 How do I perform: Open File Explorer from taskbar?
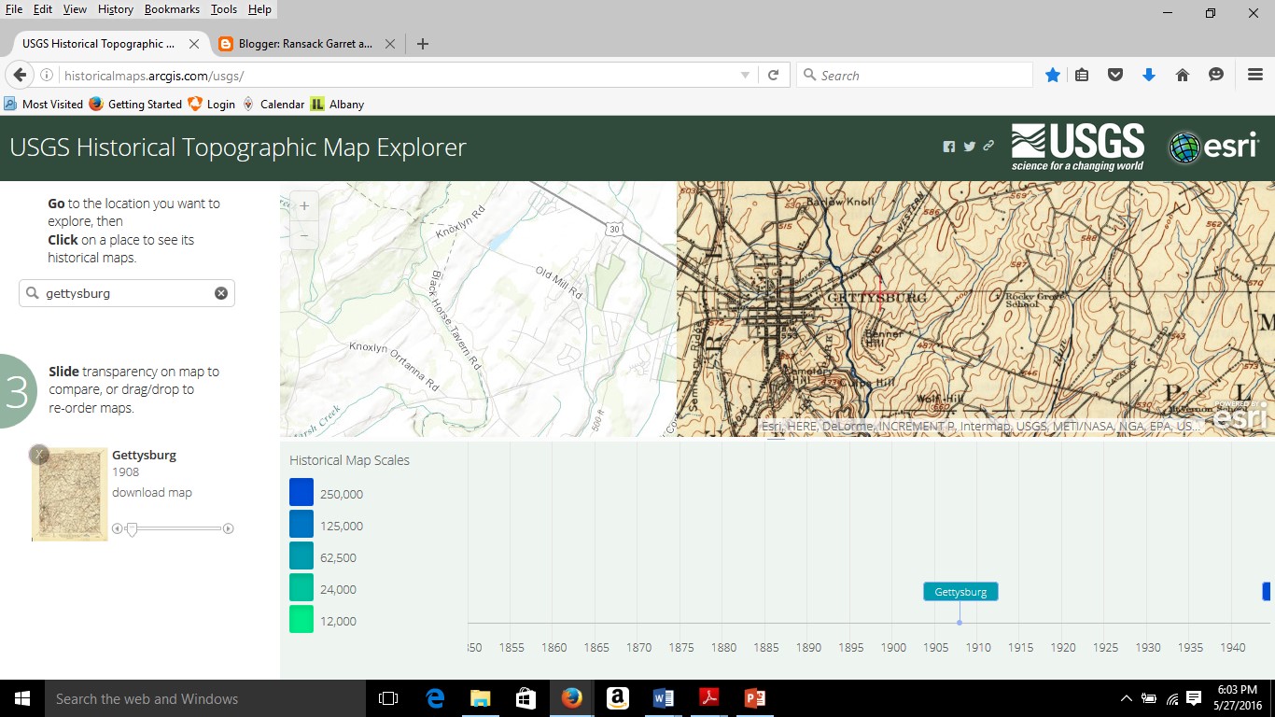(480, 698)
